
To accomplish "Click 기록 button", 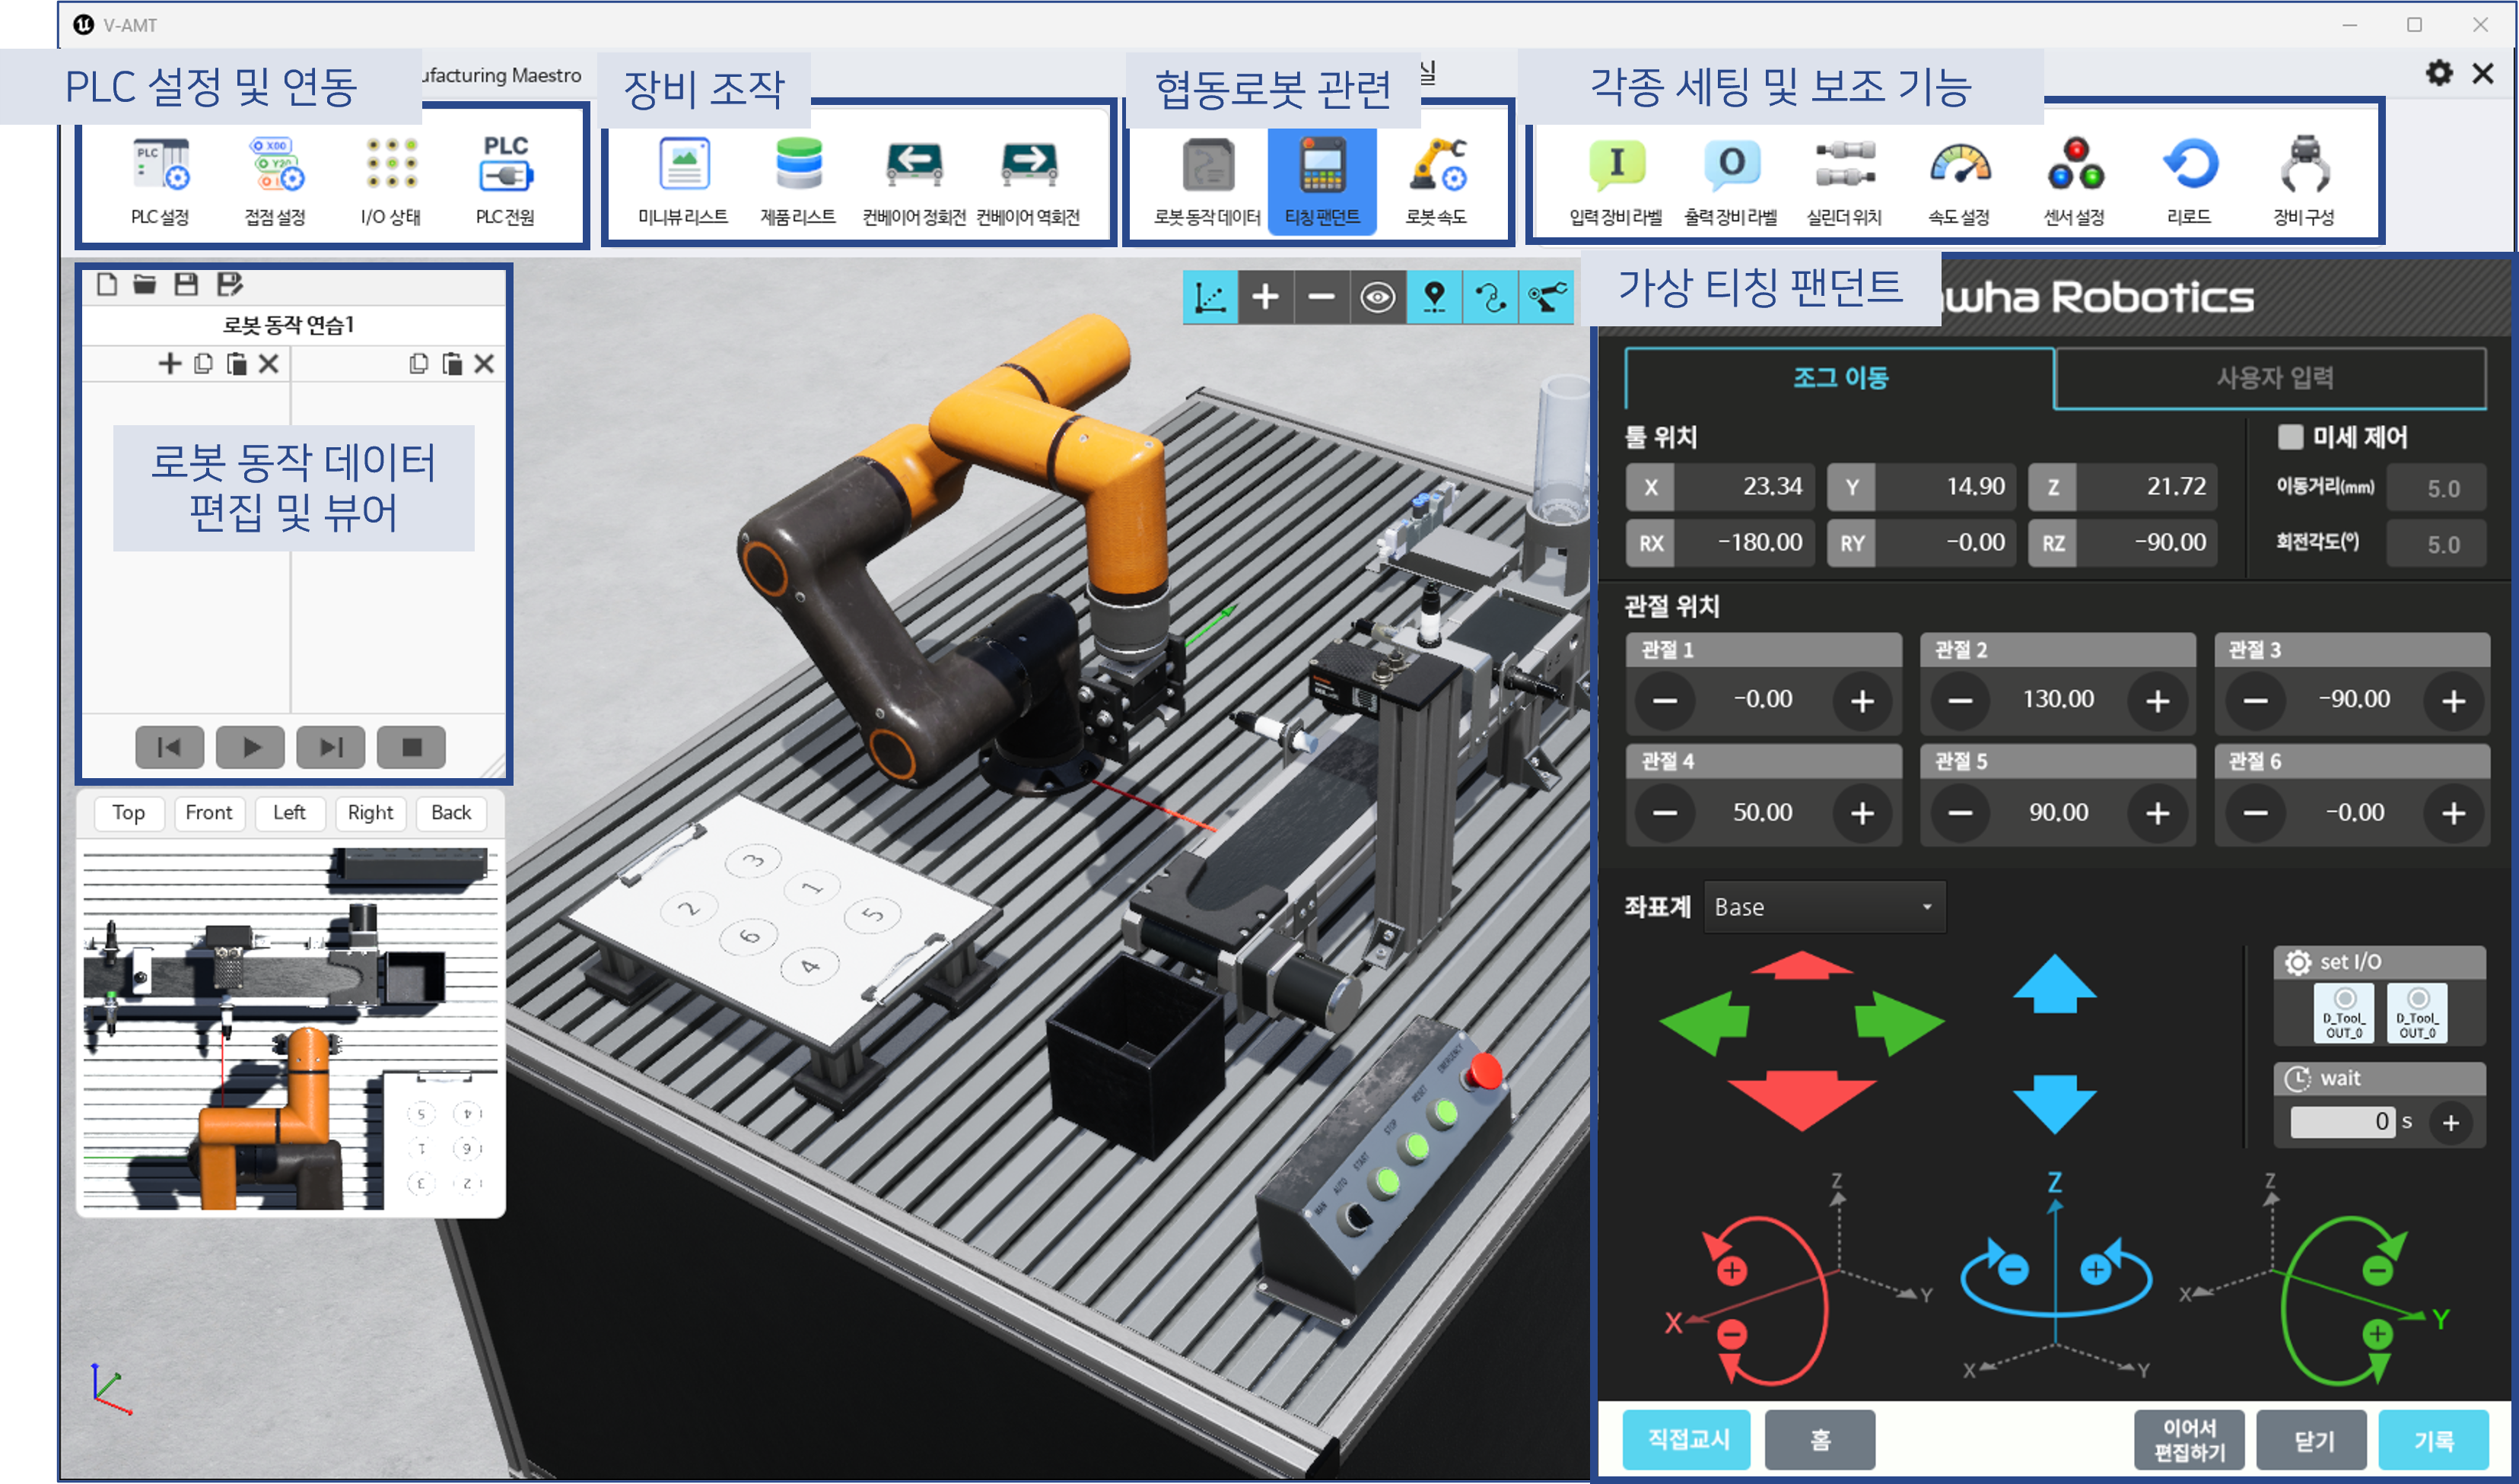I will pos(2434,1440).
